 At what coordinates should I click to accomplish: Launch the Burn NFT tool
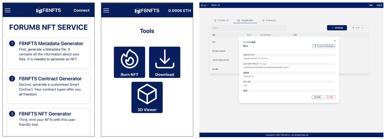coord(129,62)
